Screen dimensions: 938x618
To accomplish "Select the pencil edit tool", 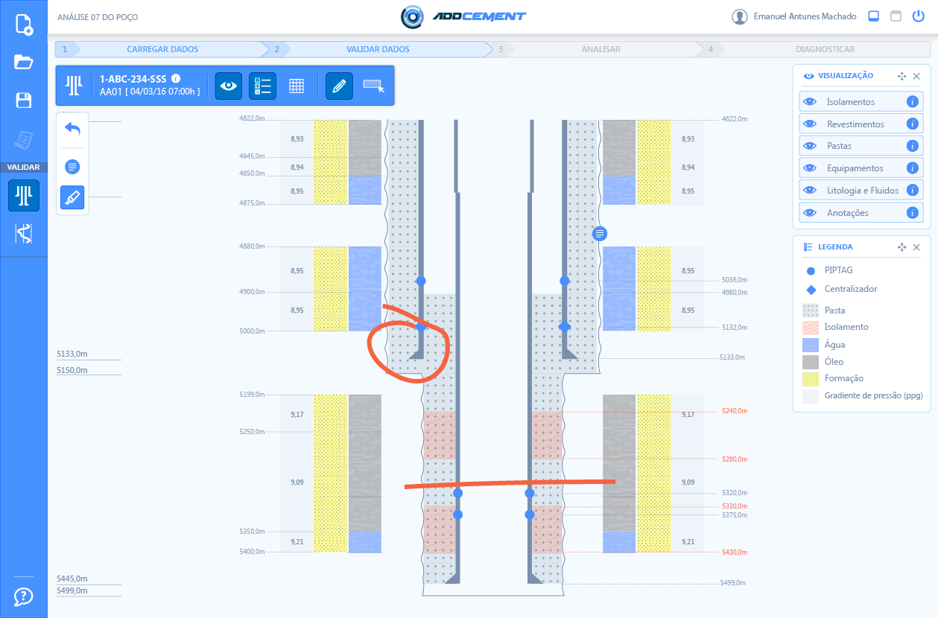I will pos(339,86).
